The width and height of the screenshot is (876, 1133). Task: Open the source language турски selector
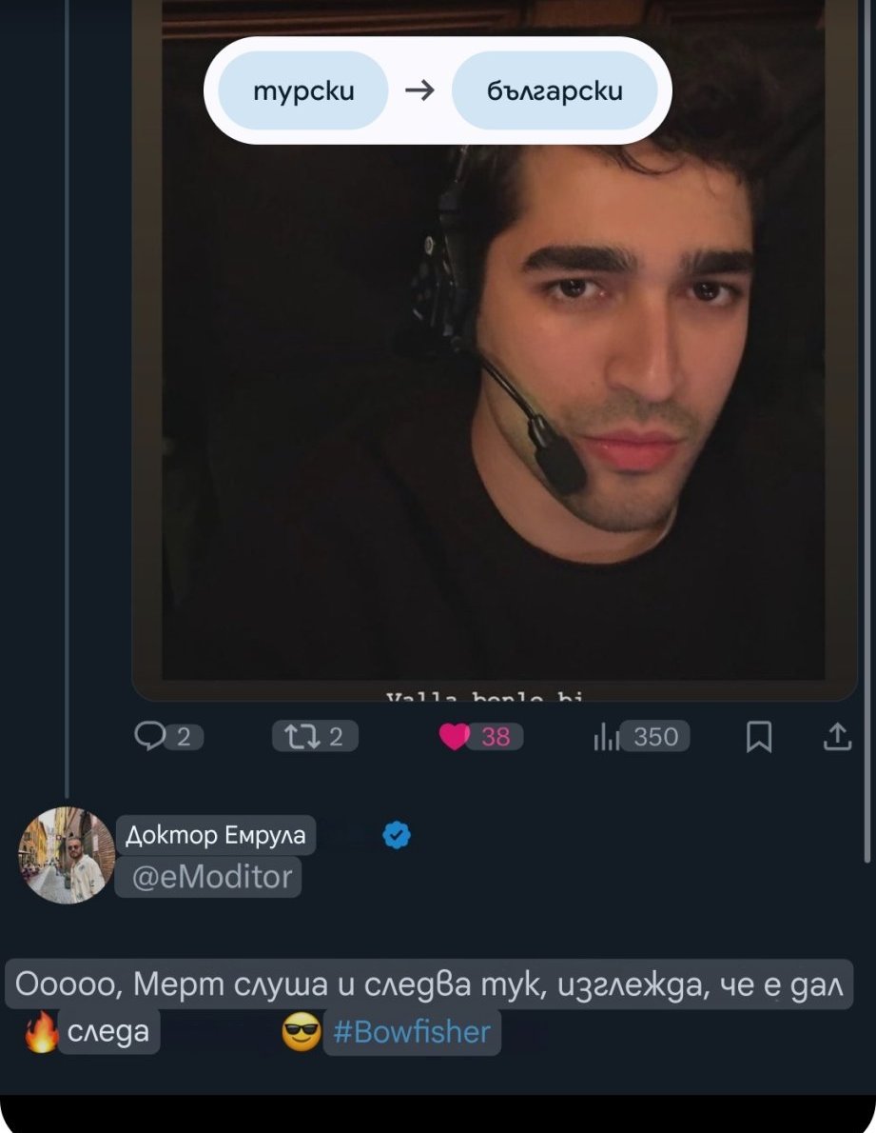(303, 90)
